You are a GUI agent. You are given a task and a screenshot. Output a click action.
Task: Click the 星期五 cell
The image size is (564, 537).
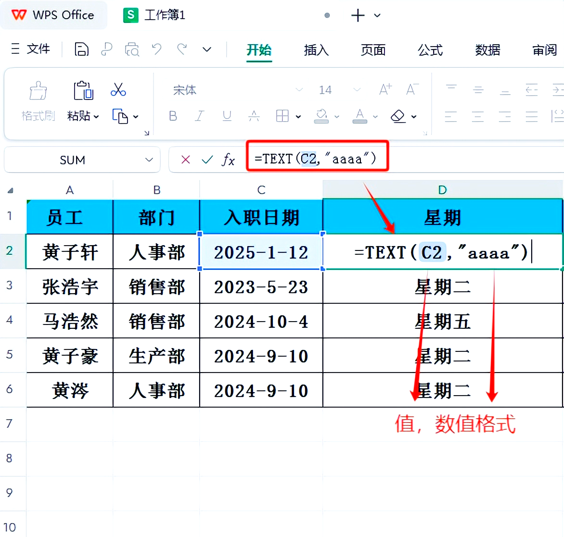(x=443, y=321)
